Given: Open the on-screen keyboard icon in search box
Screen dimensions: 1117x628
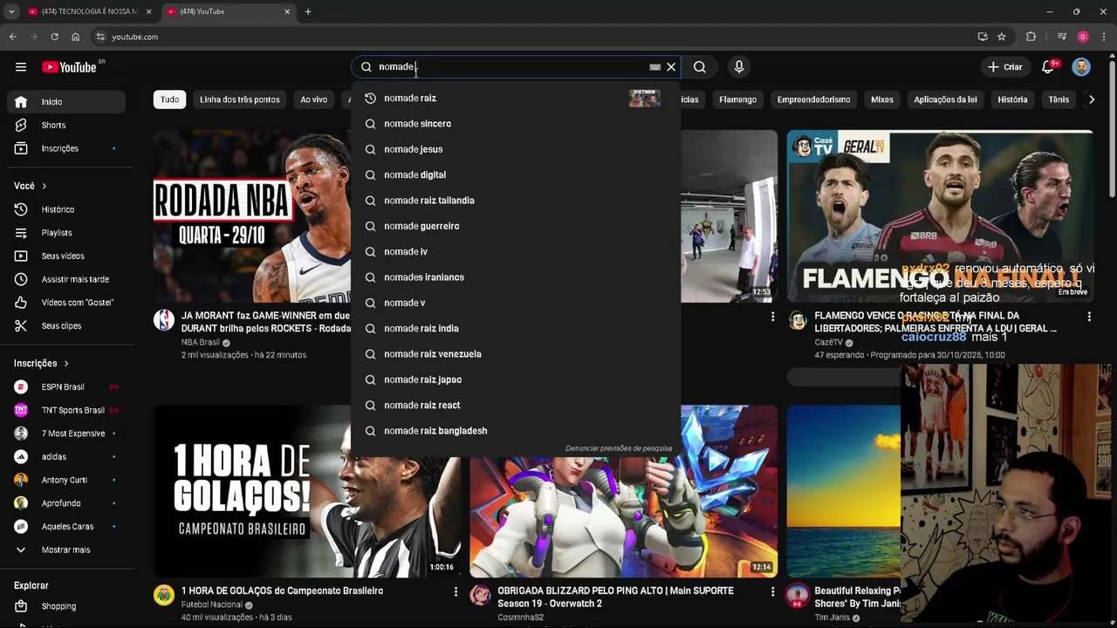Looking at the screenshot, I should [654, 67].
